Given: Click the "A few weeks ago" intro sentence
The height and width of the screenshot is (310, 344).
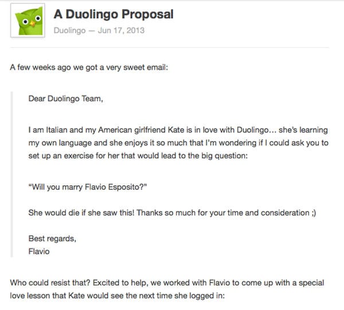Looking at the screenshot, I should (89, 67).
